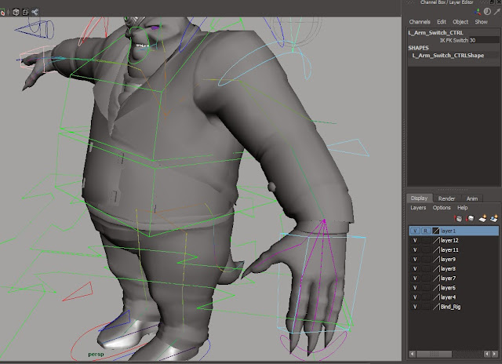Viewport: 502px width, 364px height.
Task: Move selected layer down icon
Action: (x=471, y=219)
